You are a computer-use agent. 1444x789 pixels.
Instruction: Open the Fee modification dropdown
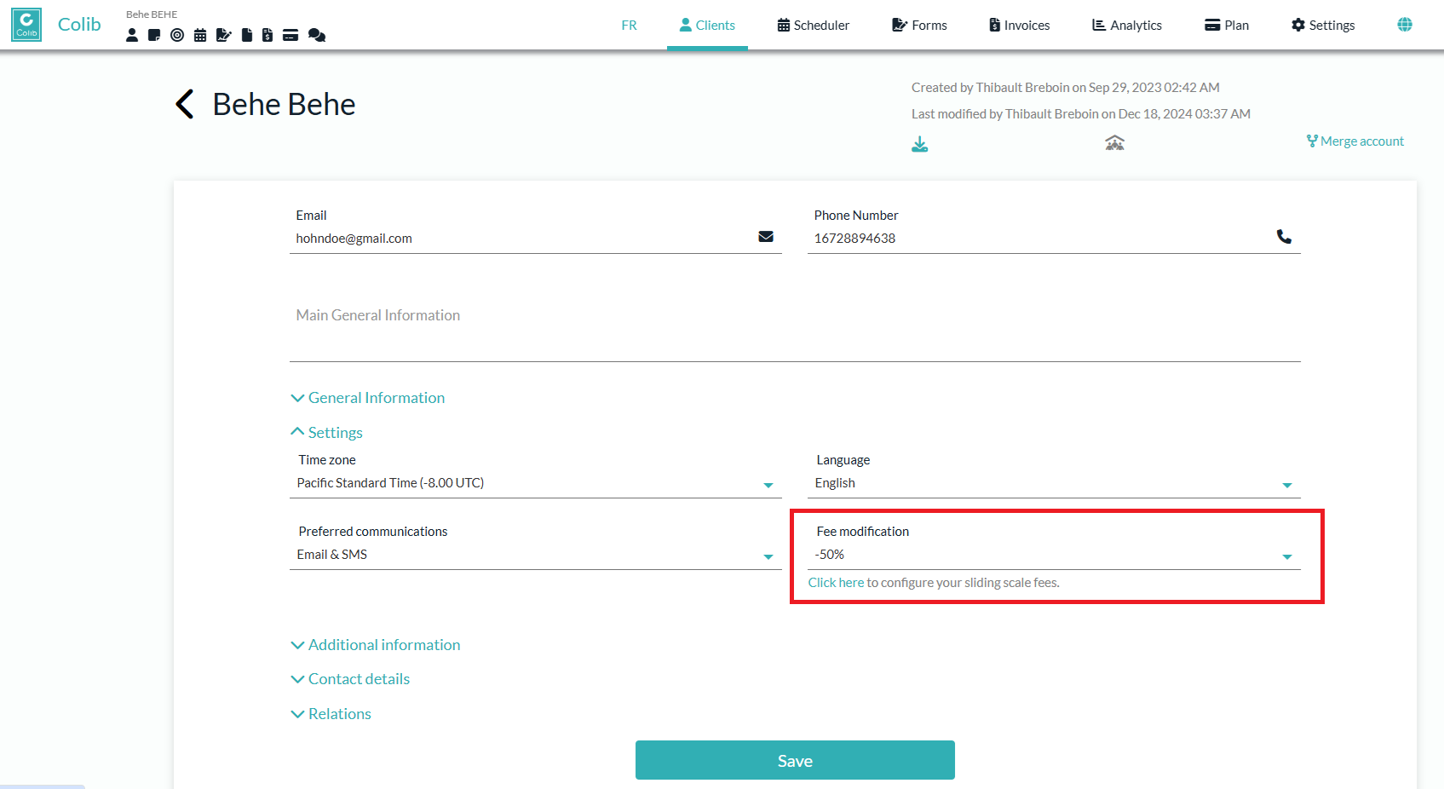[1054, 555]
